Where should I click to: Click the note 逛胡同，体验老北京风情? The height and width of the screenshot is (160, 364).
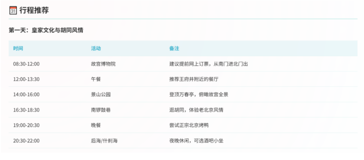[x=196, y=110]
